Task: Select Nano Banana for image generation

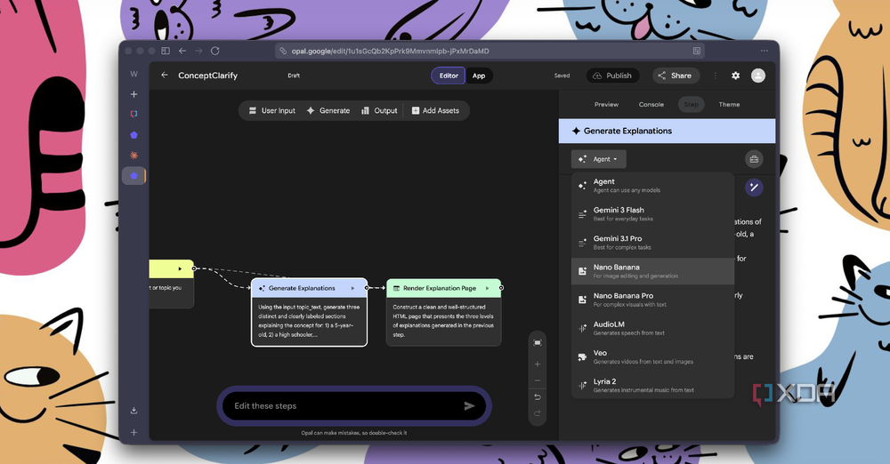Action: pos(652,271)
